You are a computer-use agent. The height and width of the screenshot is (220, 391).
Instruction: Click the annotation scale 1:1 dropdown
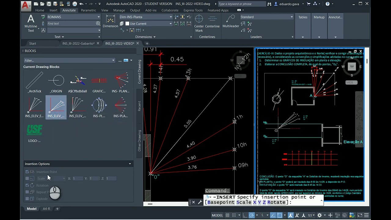click(312, 215)
